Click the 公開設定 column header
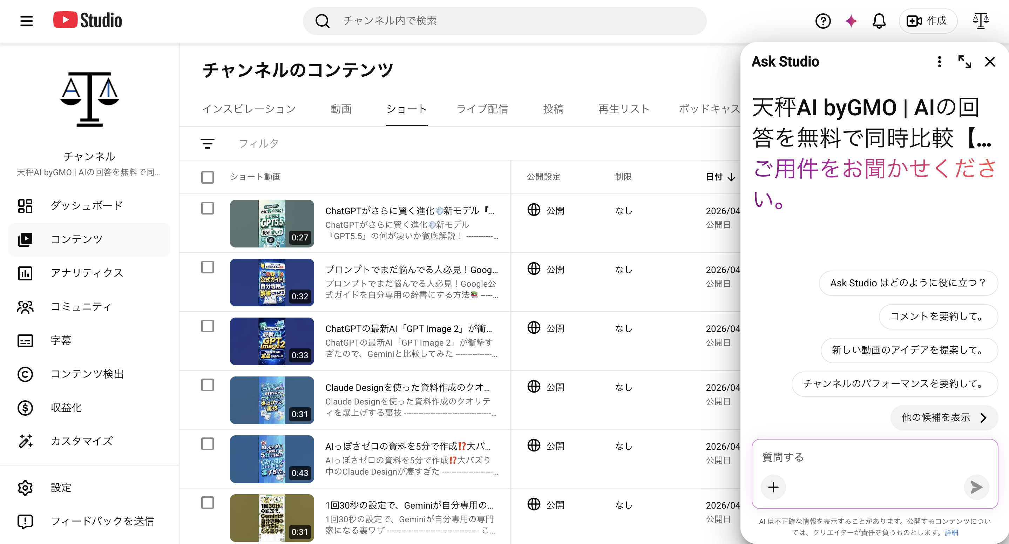The image size is (1009, 544). click(x=543, y=177)
